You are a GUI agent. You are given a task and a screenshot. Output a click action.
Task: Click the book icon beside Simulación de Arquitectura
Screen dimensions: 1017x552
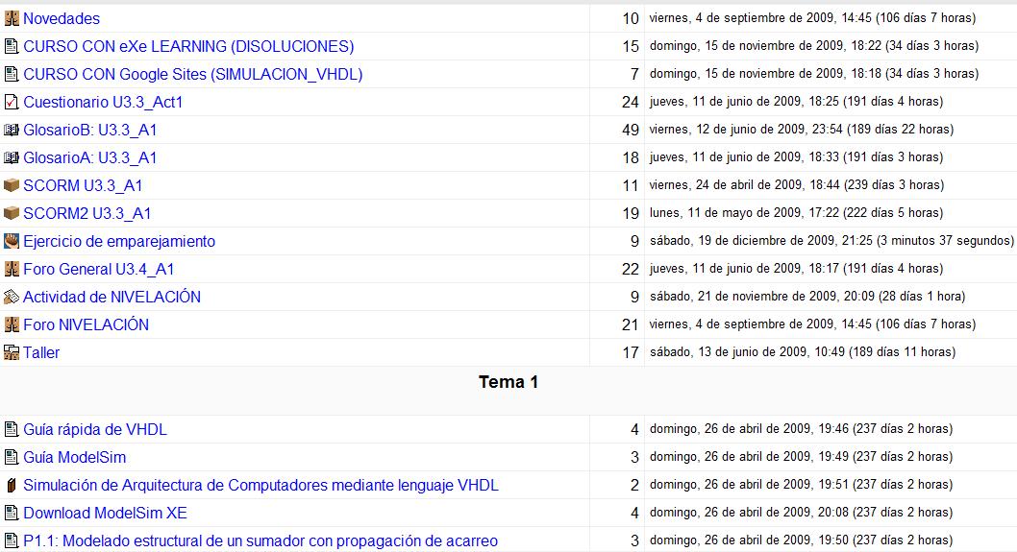[12, 485]
